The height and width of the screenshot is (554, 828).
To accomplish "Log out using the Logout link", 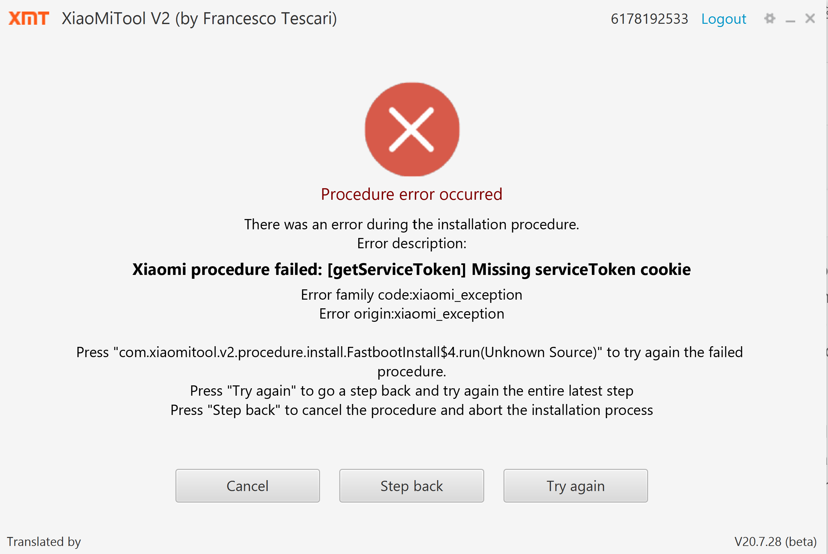I will tap(723, 19).
